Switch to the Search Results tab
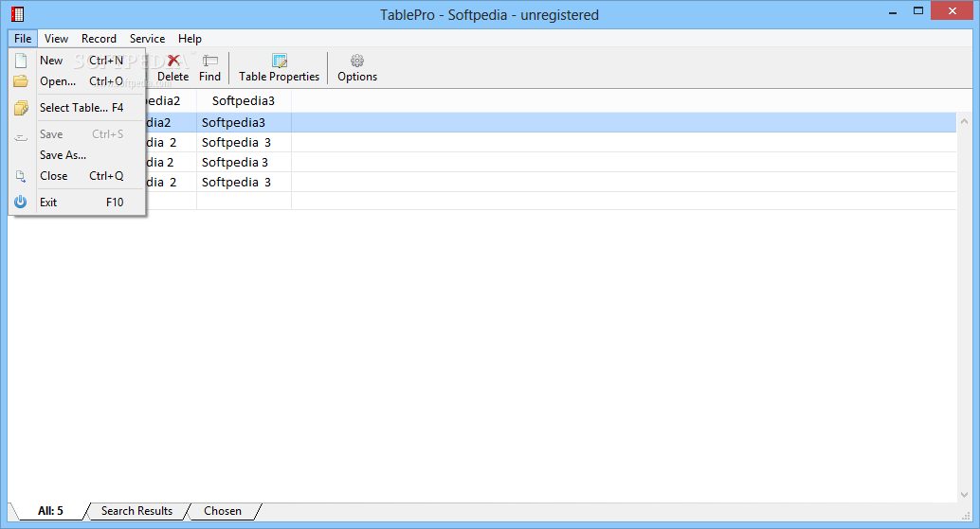 (136, 511)
